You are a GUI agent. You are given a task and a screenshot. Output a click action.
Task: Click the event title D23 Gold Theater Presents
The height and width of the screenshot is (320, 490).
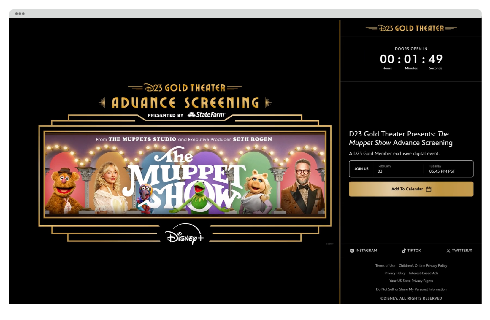(401, 138)
